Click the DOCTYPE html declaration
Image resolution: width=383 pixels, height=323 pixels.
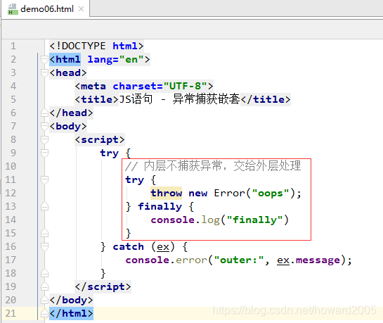[96, 46]
